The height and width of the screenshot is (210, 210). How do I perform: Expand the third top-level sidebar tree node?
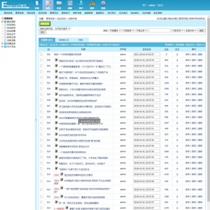coord(2,46)
